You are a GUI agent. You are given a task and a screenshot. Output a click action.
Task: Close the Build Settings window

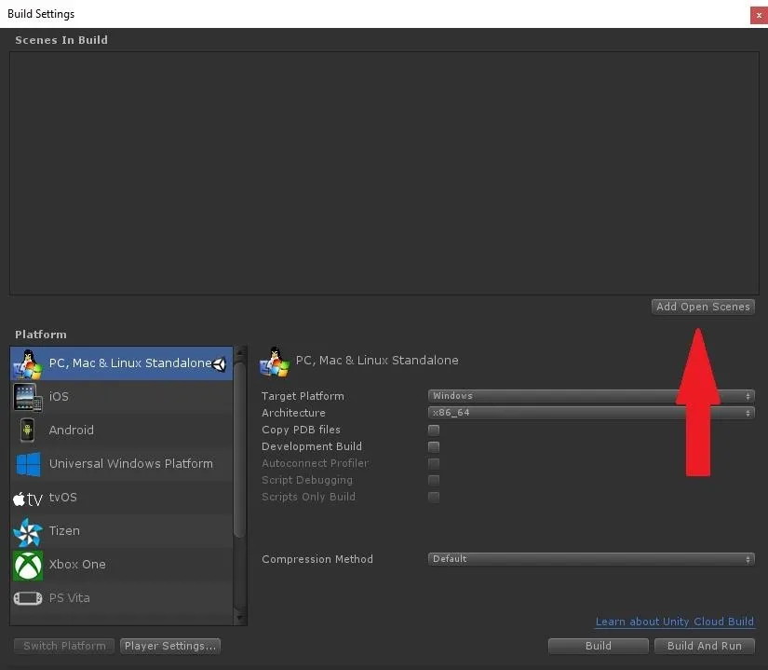(759, 15)
